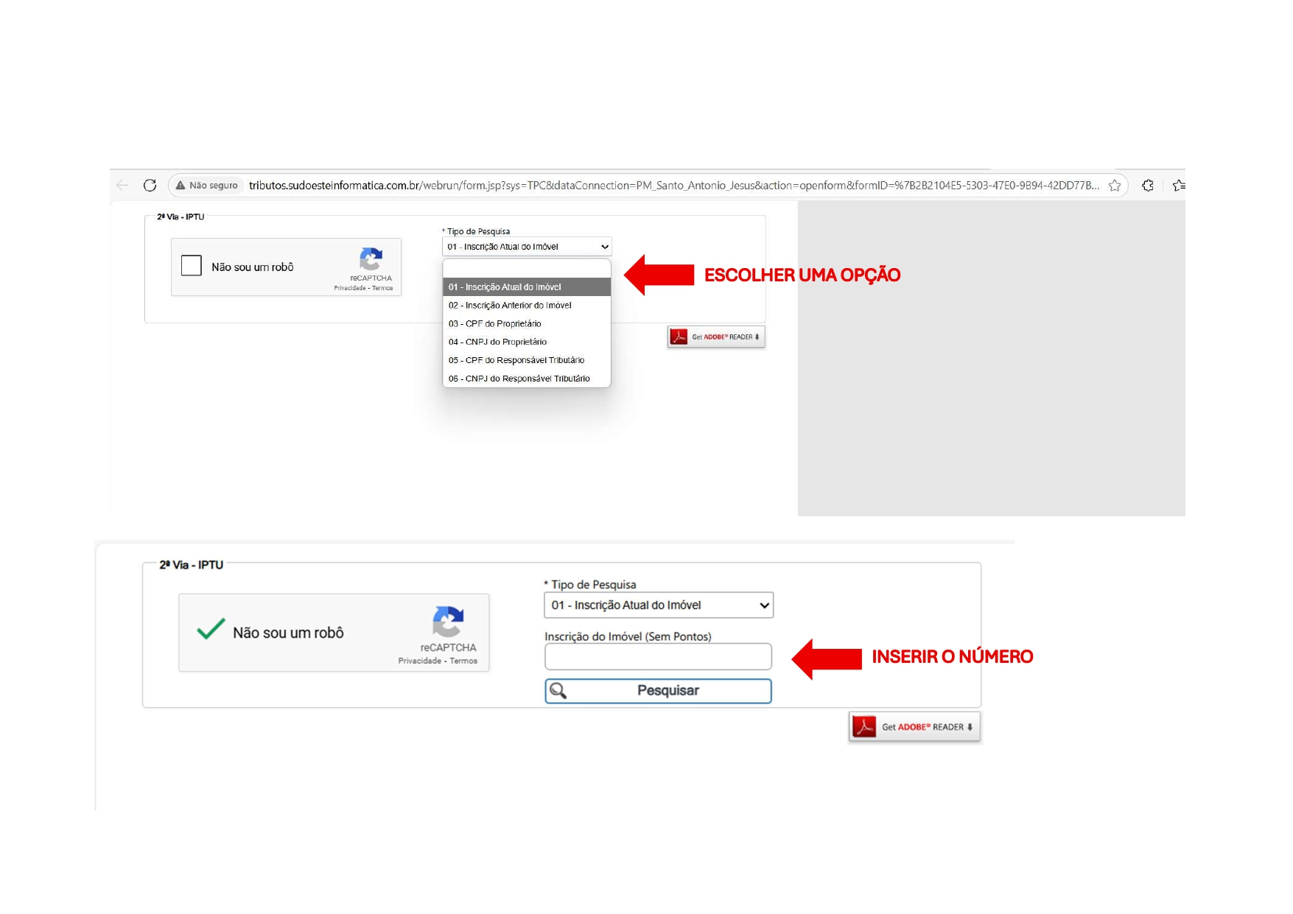Screen dimensions: 1293x914
Task: Click the browser back arrow
Action: coord(122,185)
